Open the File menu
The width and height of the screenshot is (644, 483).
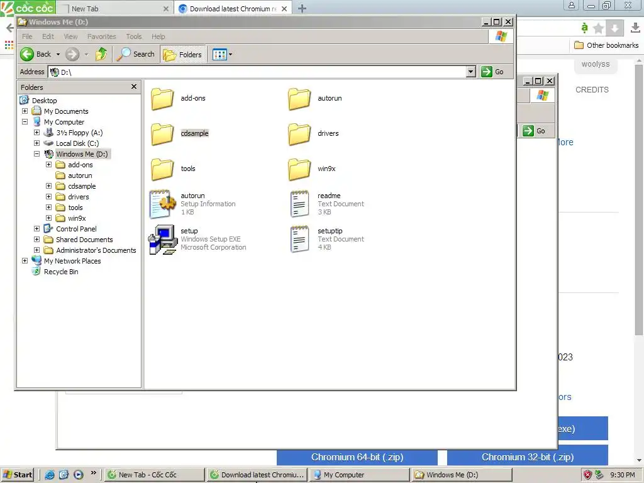point(27,36)
